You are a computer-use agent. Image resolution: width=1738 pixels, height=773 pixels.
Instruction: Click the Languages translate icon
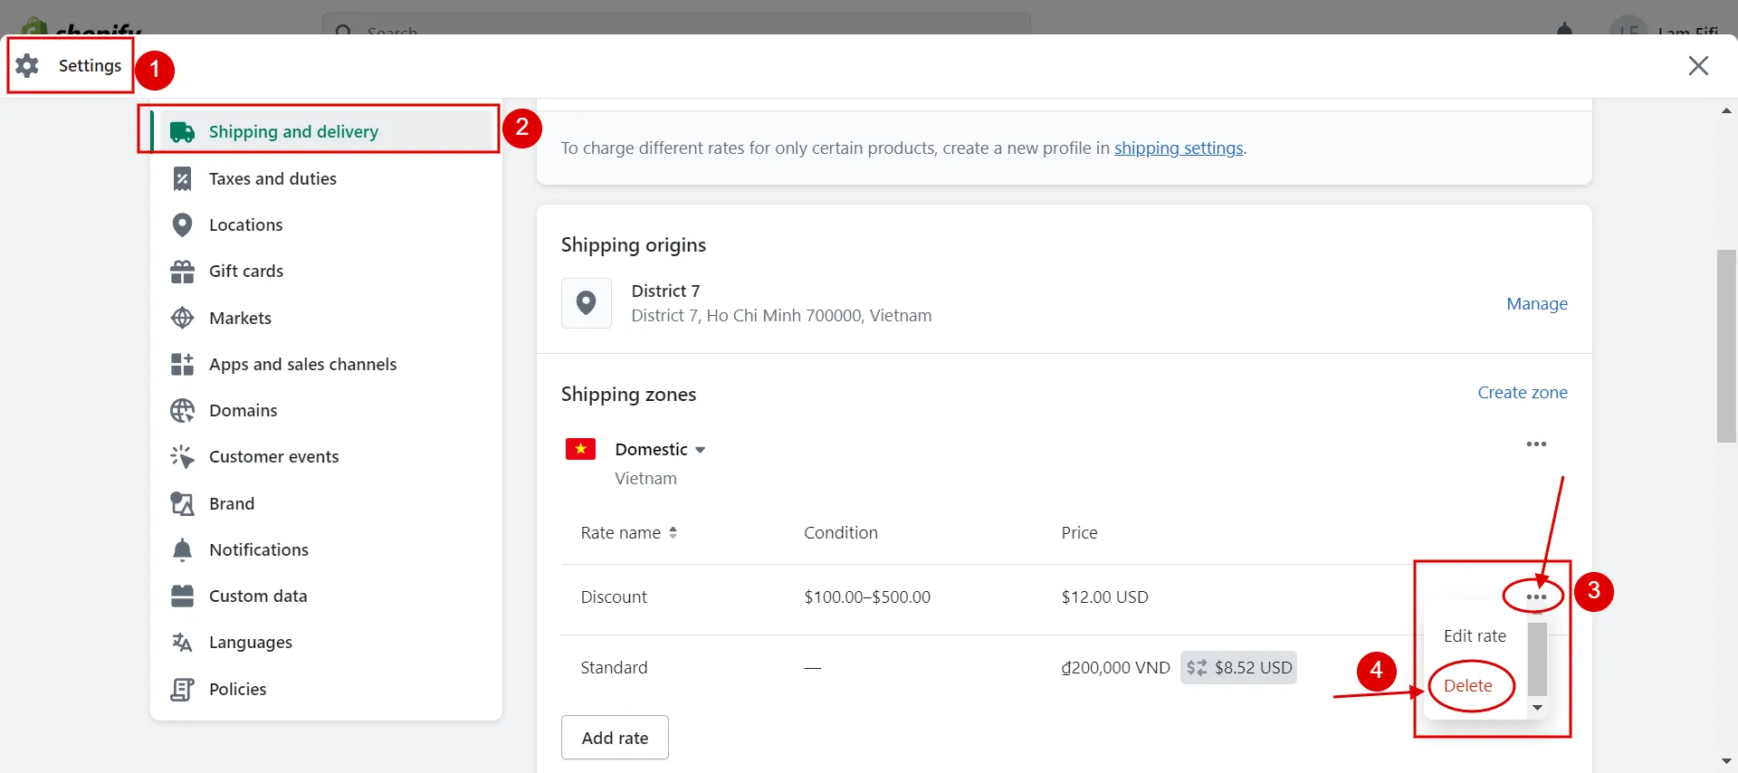182,642
